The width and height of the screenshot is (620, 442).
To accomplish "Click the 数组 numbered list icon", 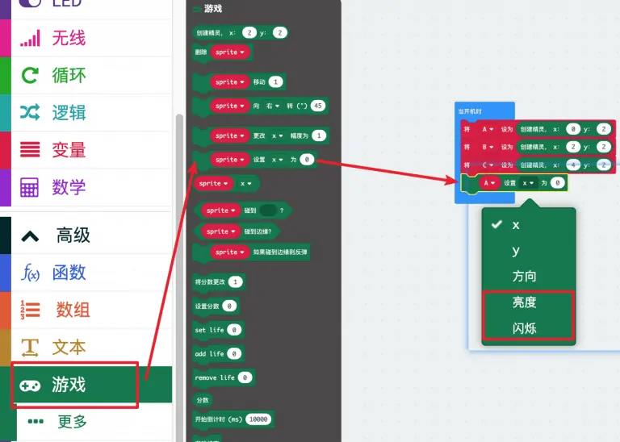I will click(30, 311).
